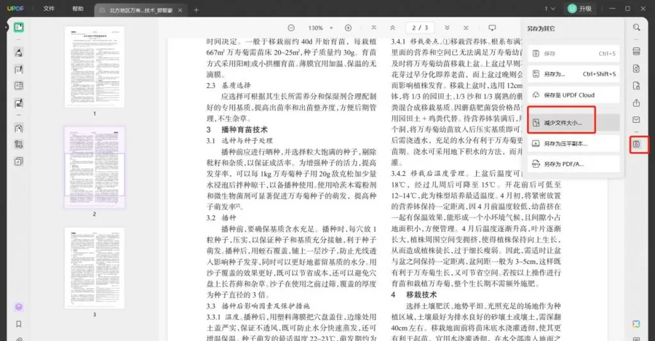The height and width of the screenshot is (341, 655).
Task: Open the 帮助 menu
Action: (78, 9)
